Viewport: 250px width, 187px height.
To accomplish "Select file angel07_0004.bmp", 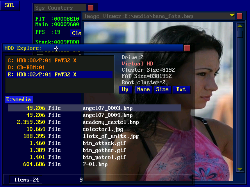I will 95,115.
